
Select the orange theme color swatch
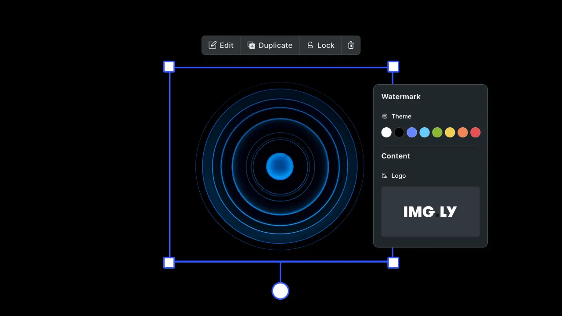pos(463,133)
